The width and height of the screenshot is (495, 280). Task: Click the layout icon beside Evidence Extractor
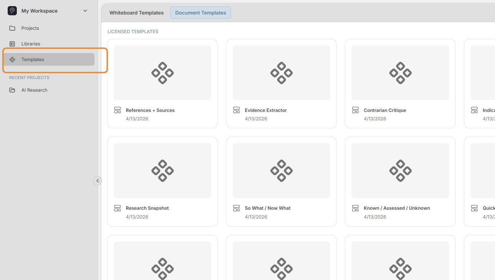coord(236,110)
